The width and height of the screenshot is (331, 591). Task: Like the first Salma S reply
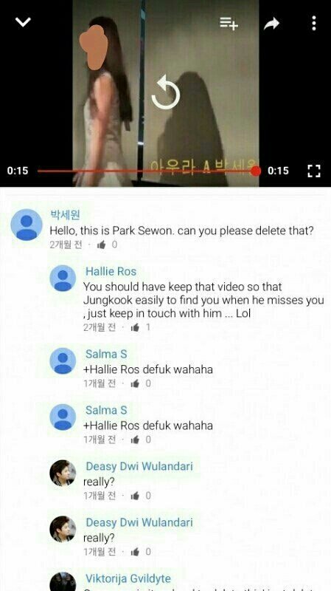tap(135, 383)
